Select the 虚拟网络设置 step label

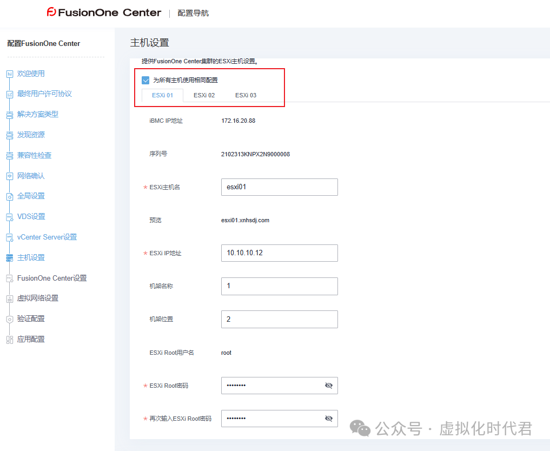(37, 298)
